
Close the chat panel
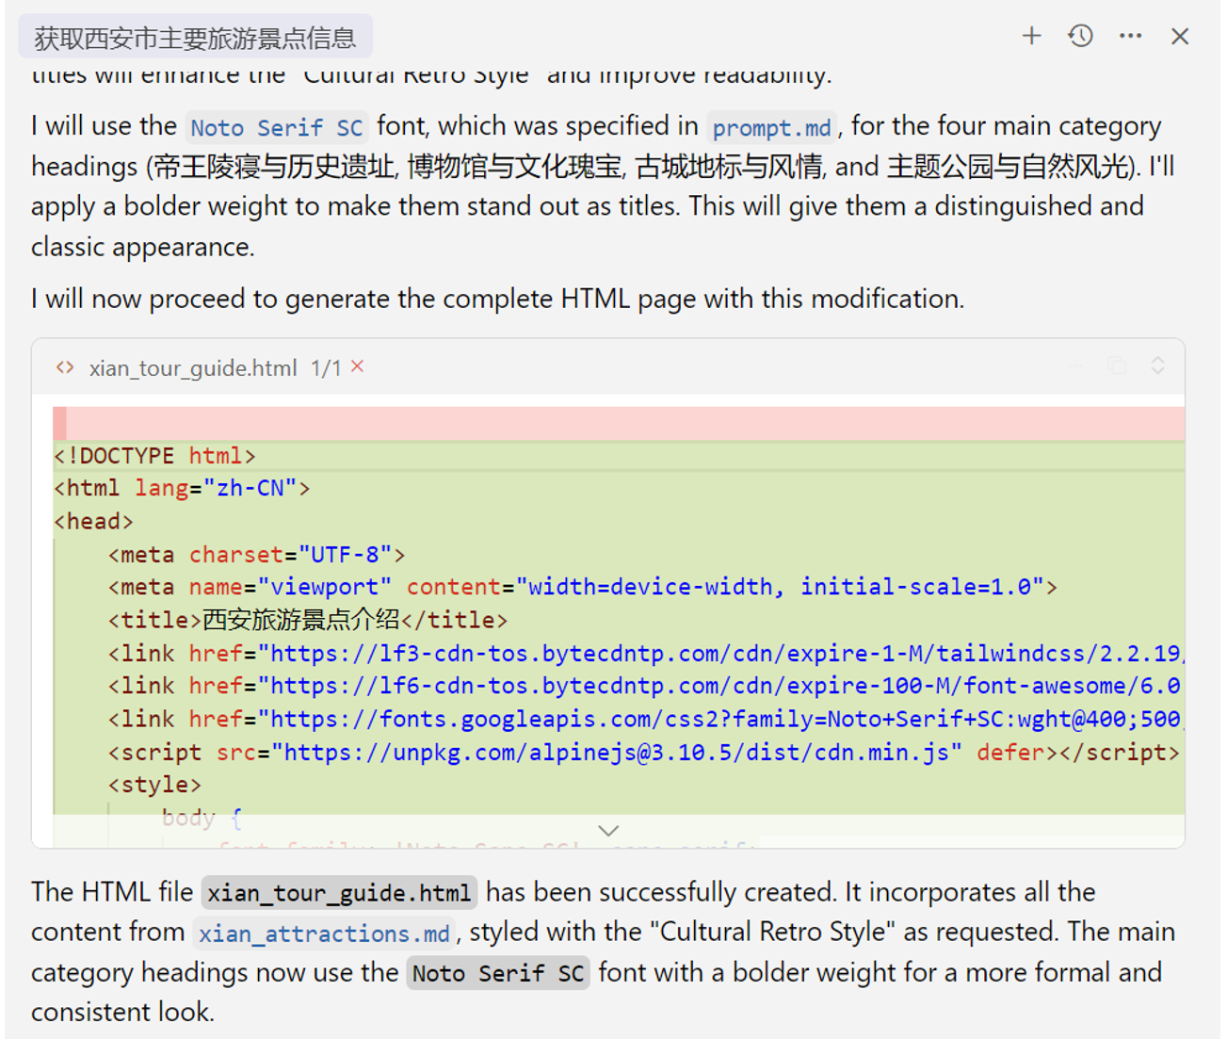point(1179,37)
